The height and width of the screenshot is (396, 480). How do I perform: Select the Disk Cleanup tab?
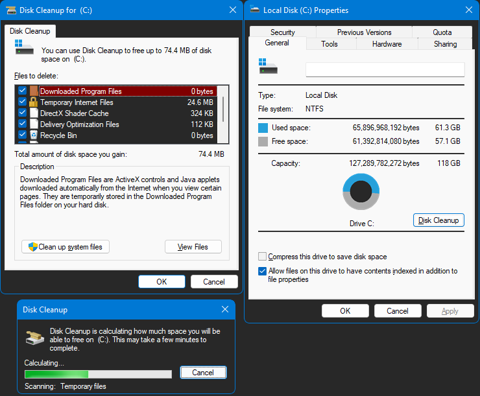(30, 31)
